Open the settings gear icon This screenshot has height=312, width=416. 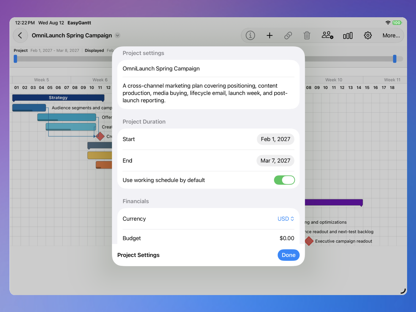368,35
